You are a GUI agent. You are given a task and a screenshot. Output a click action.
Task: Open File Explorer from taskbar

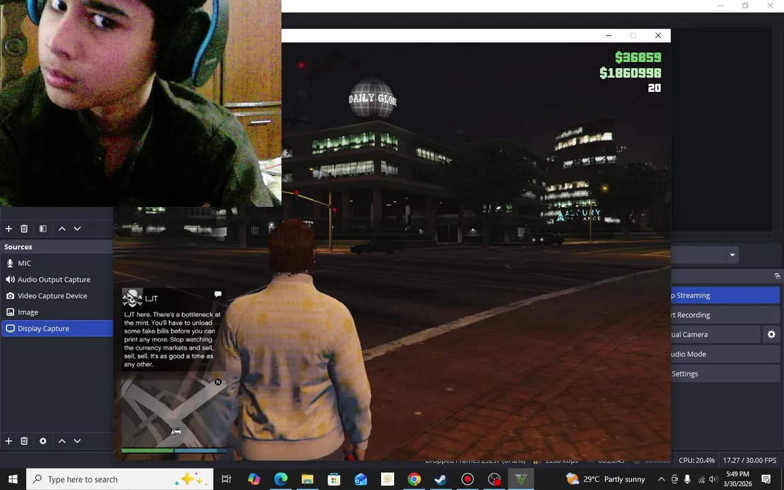(x=307, y=480)
